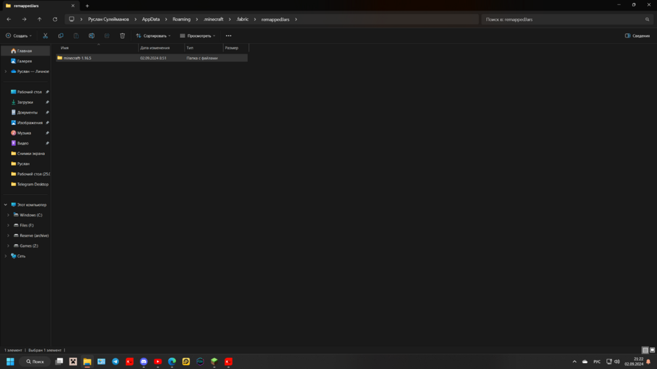657x369 pixels.
Task: Open the Сортировать dropdown
Action: tap(153, 35)
